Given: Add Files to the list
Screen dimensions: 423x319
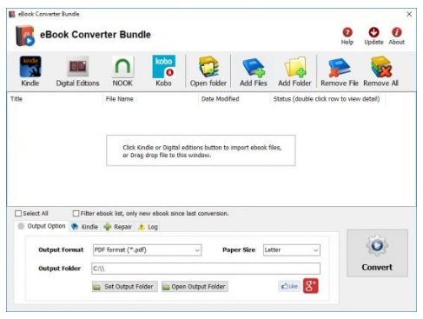Looking at the screenshot, I should 254,71.
